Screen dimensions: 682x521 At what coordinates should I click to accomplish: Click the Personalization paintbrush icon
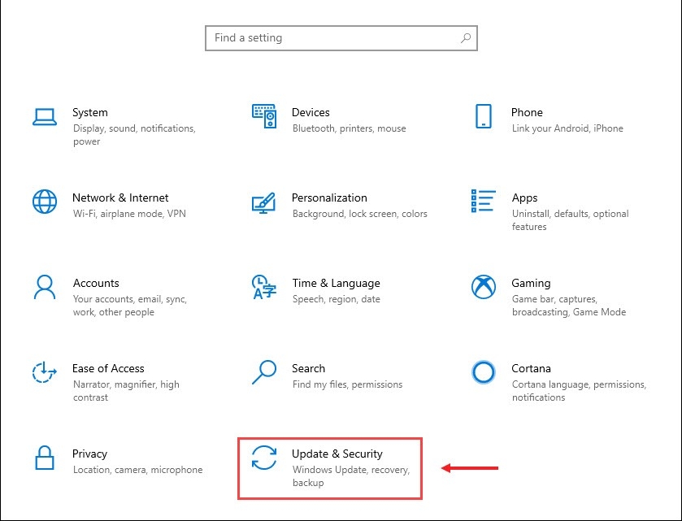pos(263,202)
